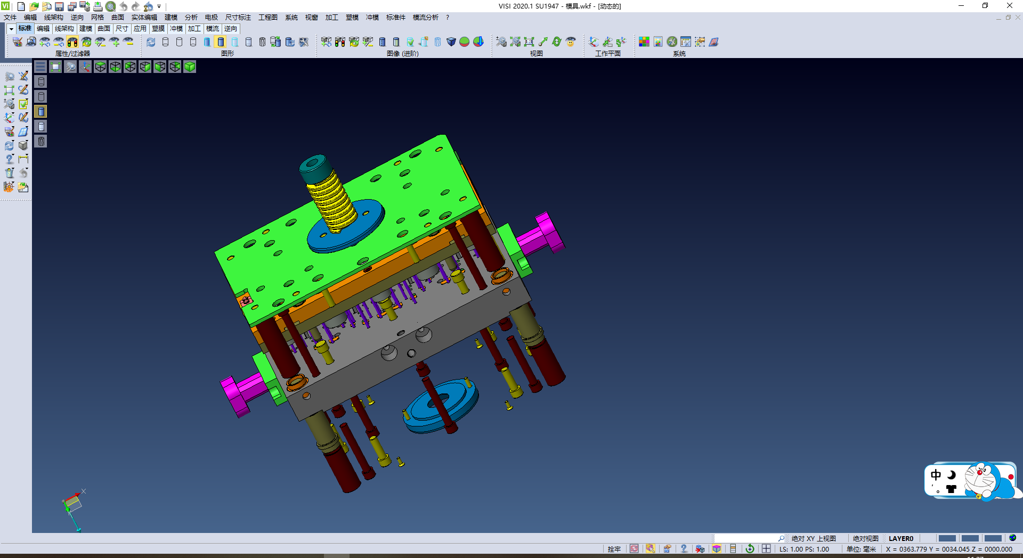Click the print icon in quick access toolbar
Viewport: 1023px width, 558px height.
[x=98, y=6]
